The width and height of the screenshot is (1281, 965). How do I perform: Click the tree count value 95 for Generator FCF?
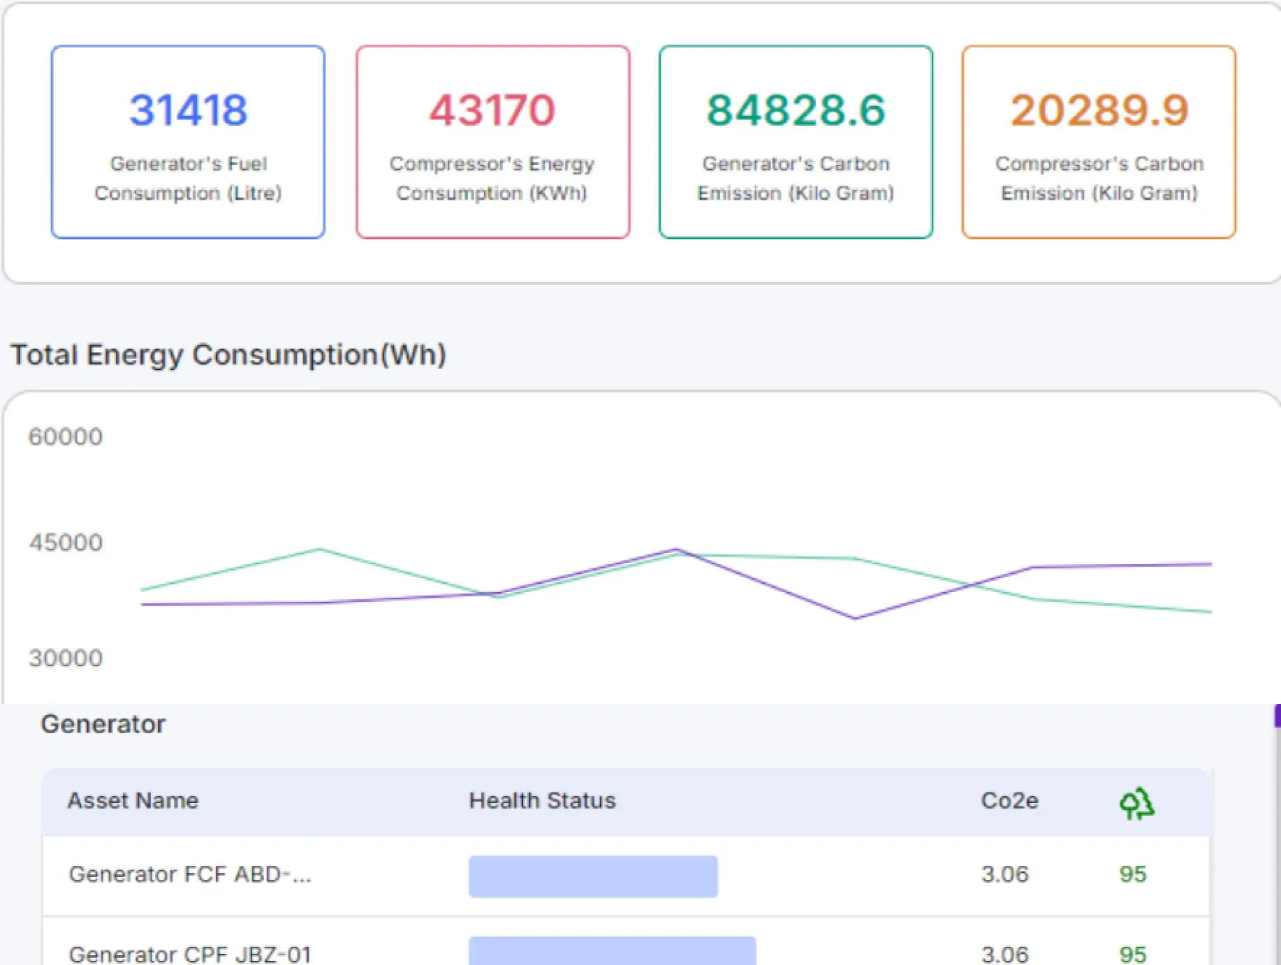[x=1135, y=874]
